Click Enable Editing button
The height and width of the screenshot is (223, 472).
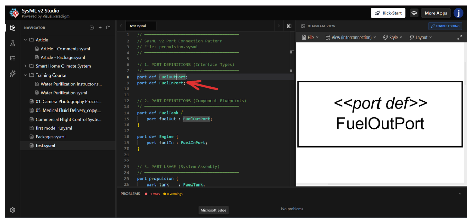point(445,26)
